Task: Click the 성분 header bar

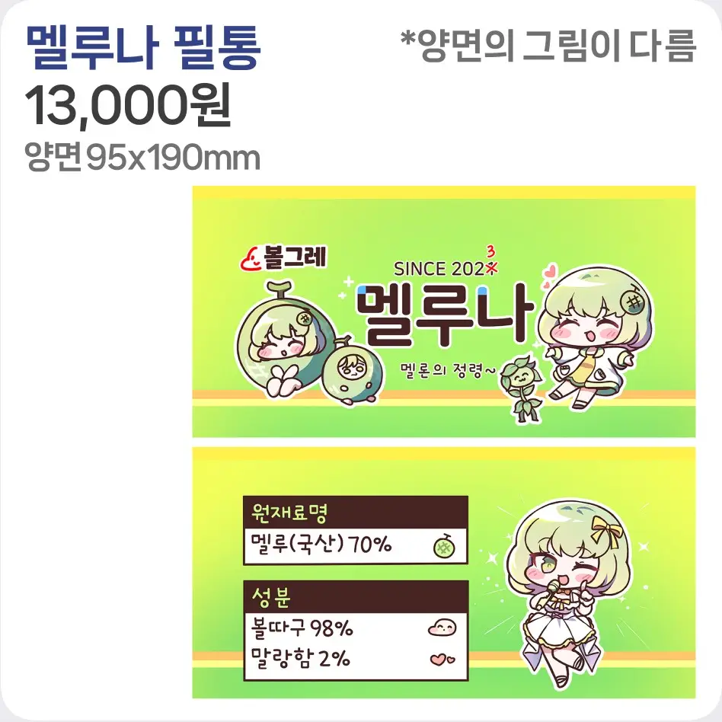Action: [356, 597]
